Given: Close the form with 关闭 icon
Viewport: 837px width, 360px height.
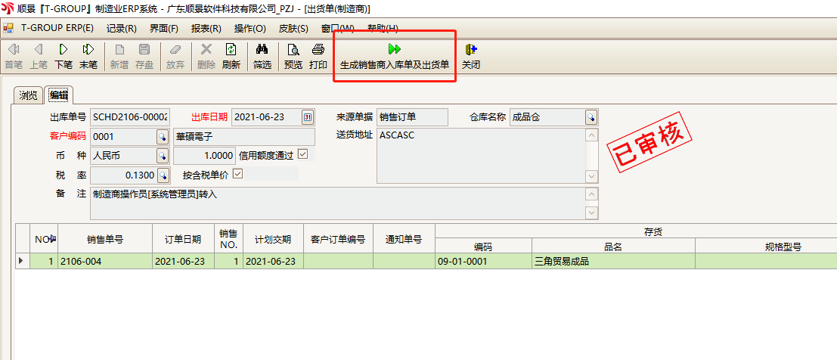Looking at the screenshot, I should 471,56.
